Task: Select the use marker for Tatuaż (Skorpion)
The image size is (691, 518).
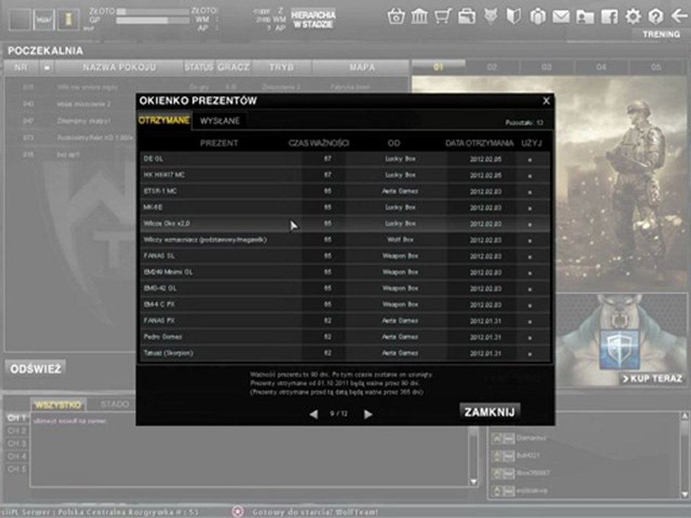Action: (x=530, y=354)
